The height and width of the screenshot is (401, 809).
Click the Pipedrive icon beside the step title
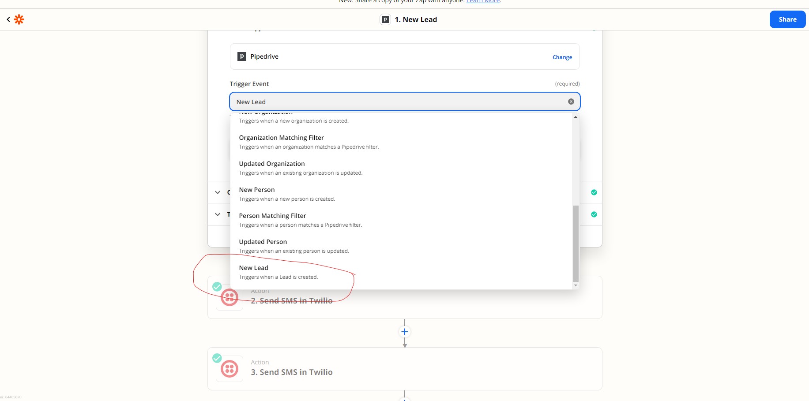pos(385,19)
